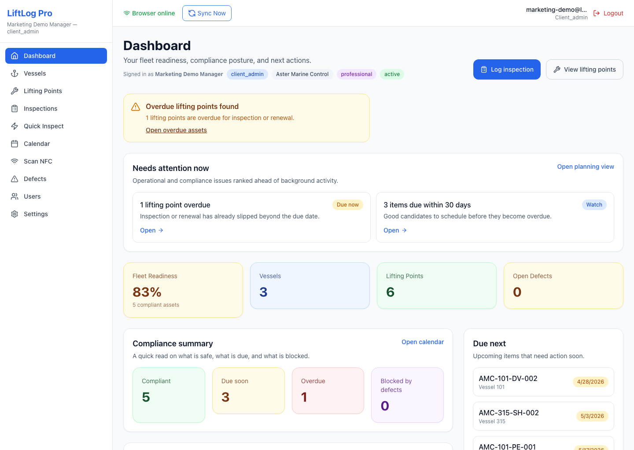Click the Open calendar link

click(423, 342)
